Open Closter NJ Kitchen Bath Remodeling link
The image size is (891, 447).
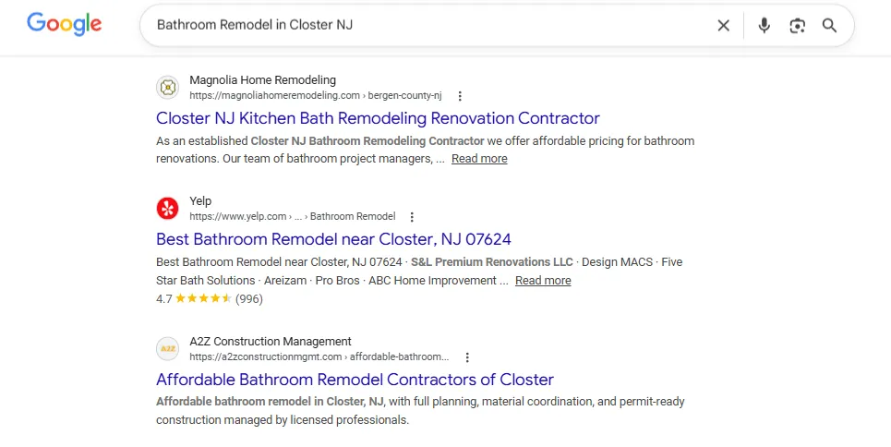tap(378, 118)
